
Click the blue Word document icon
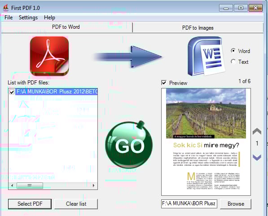click(x=206, y=56)
